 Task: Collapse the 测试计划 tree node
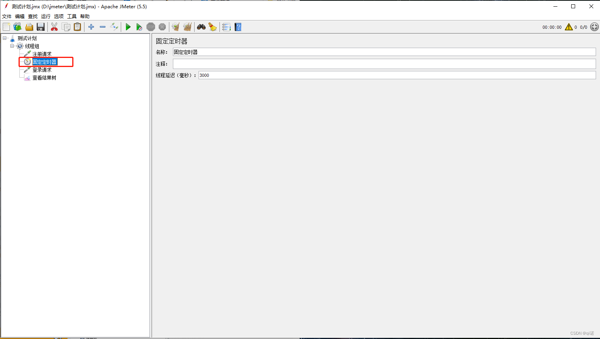(5, 38)
